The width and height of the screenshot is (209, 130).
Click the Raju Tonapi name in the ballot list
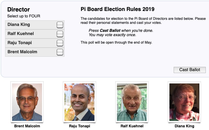20,43
